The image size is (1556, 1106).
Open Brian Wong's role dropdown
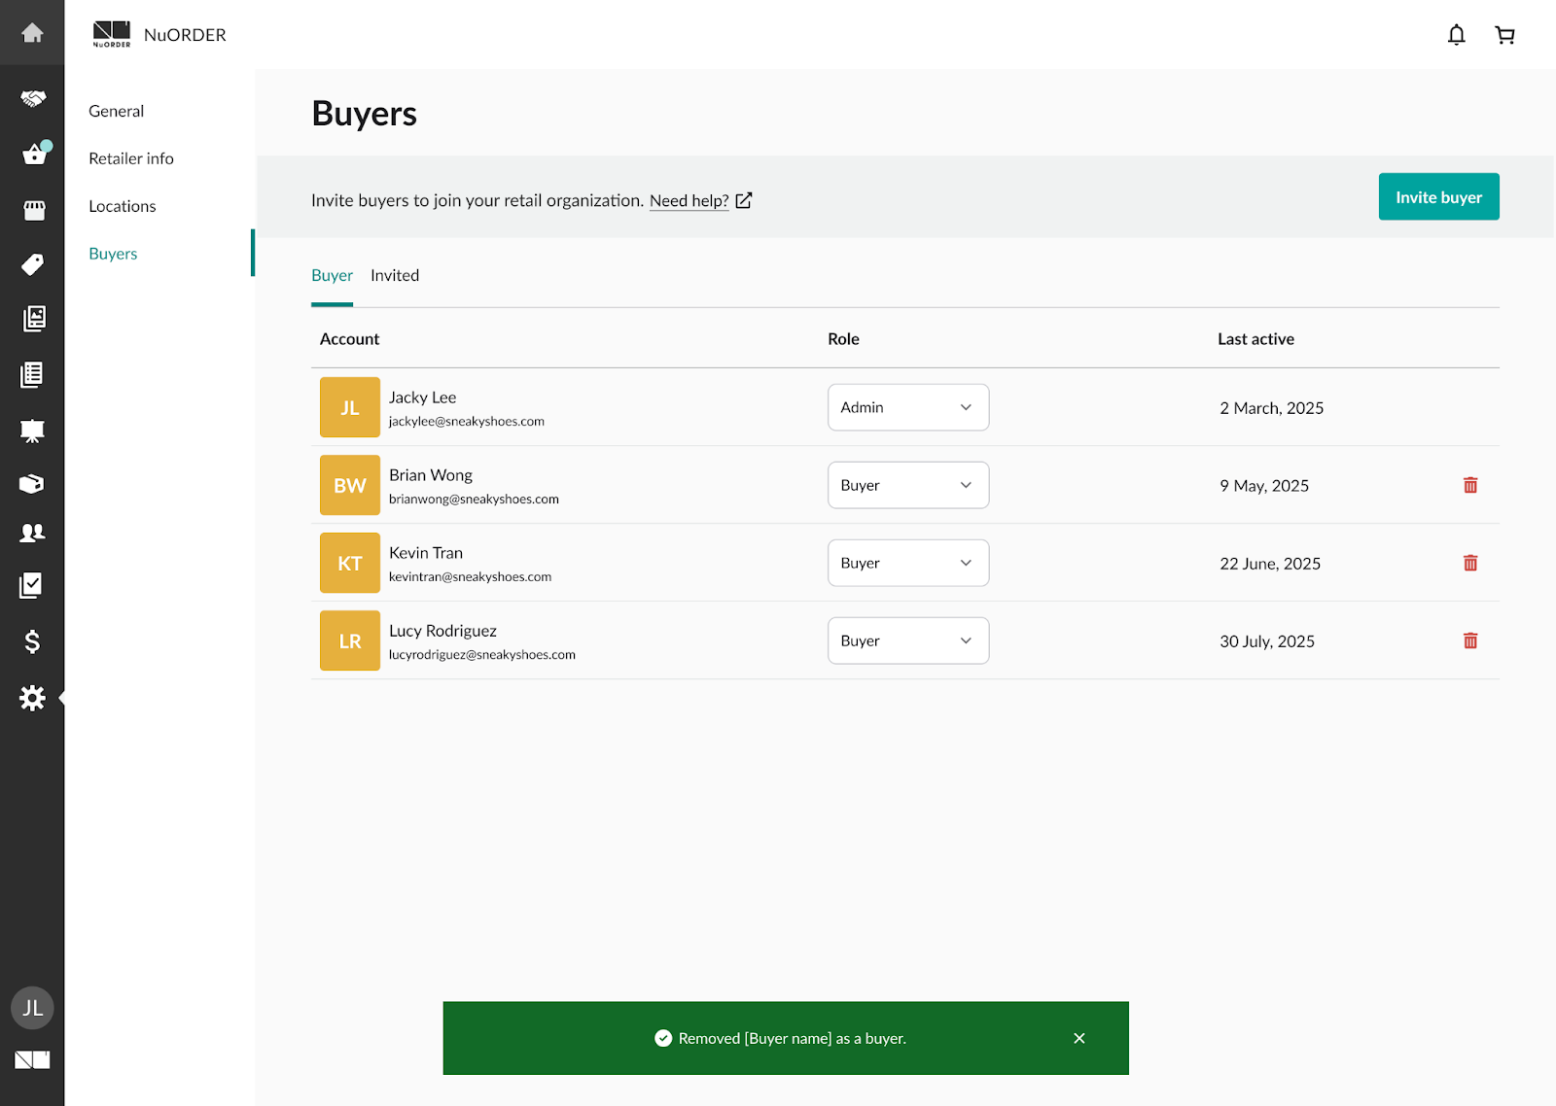[x=907, y=485]
